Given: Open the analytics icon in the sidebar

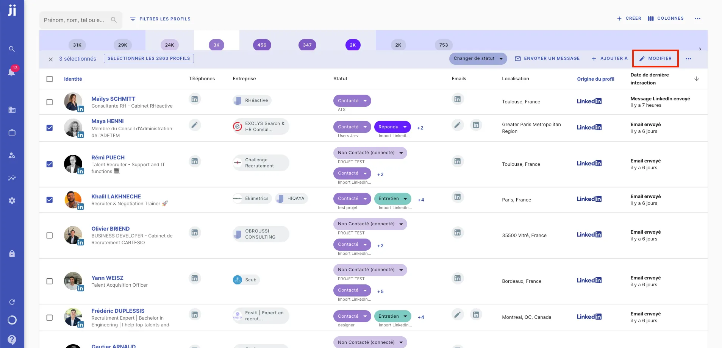Looking at the screenshot, I should point(12,178).
